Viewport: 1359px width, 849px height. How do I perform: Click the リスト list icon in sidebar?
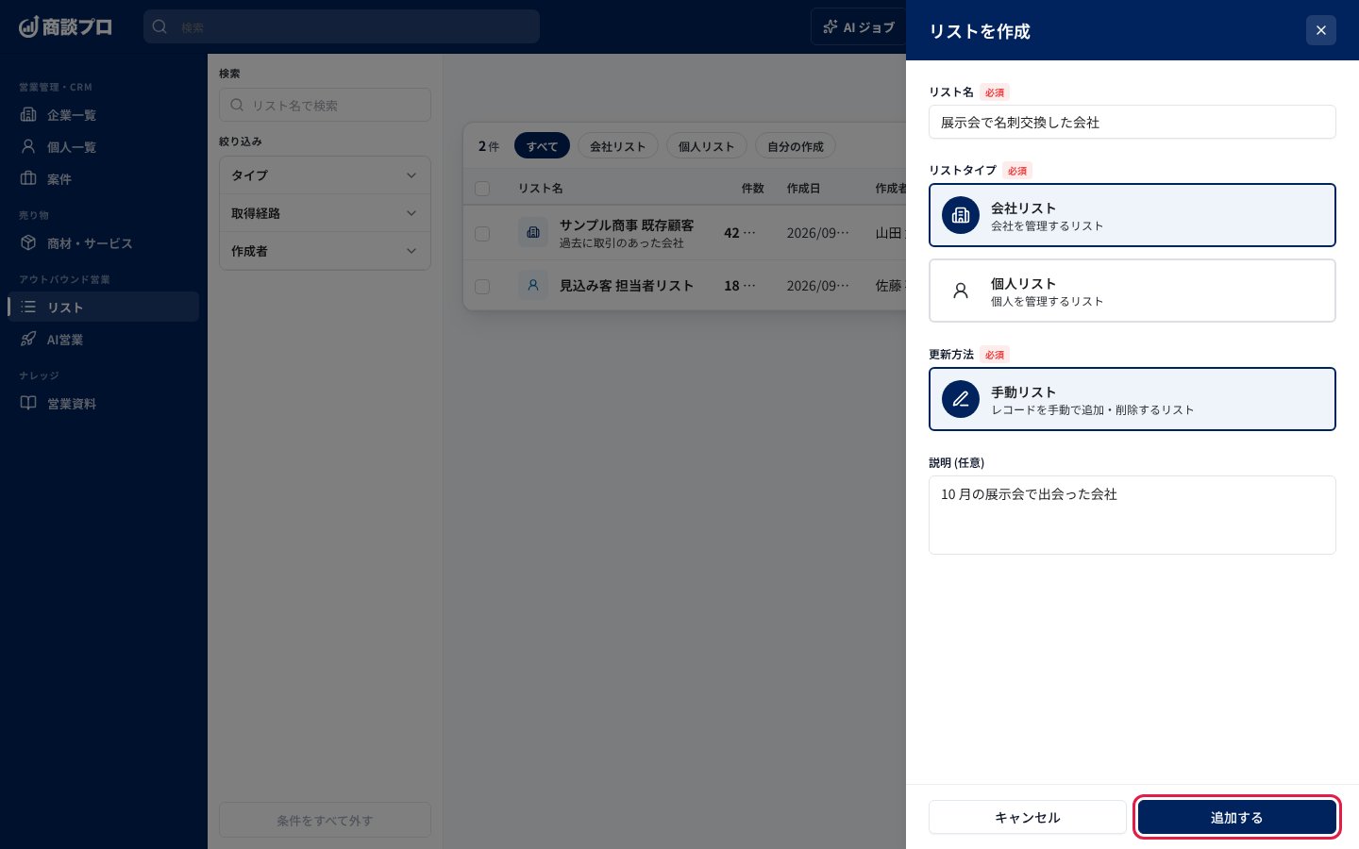click(x=28, y=308)
